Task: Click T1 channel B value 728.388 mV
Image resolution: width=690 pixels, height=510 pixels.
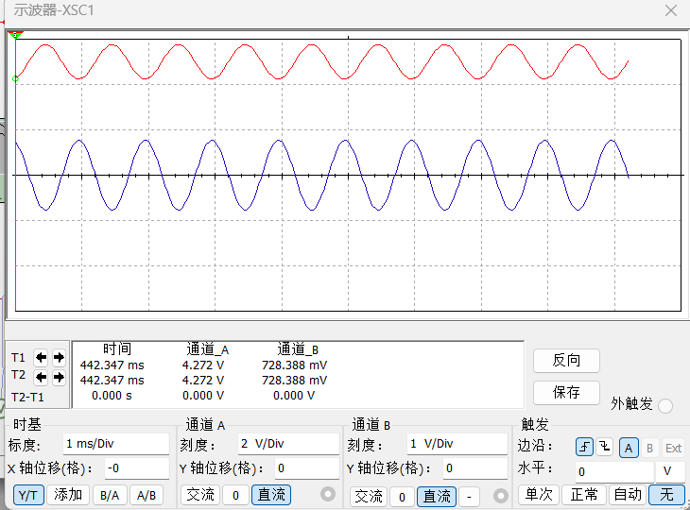Action: [x=294, y=365]
